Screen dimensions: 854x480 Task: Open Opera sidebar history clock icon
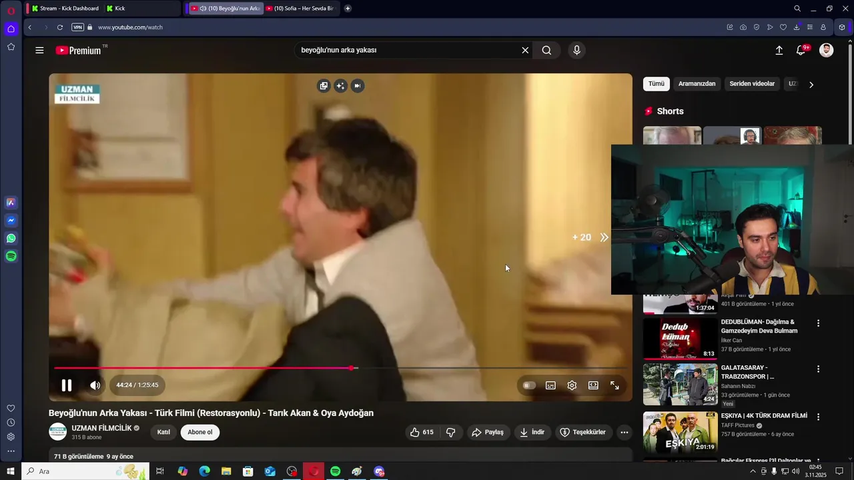coord(11,423)
